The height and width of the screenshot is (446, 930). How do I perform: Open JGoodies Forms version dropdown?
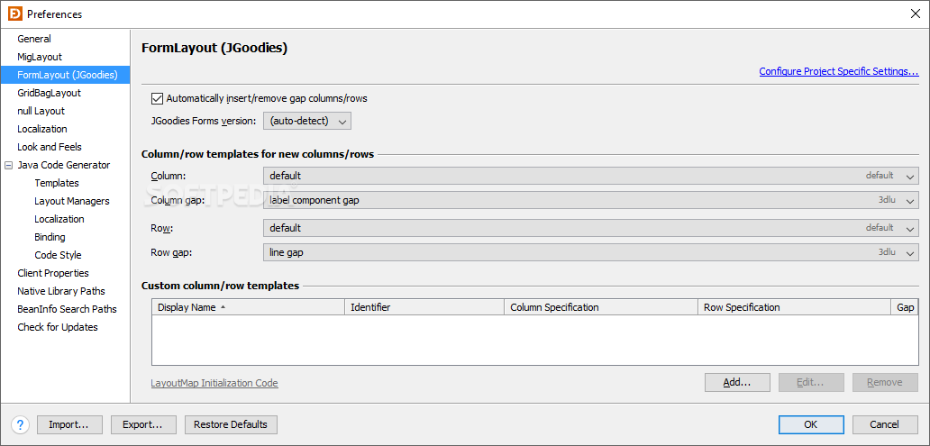point(307,121)
